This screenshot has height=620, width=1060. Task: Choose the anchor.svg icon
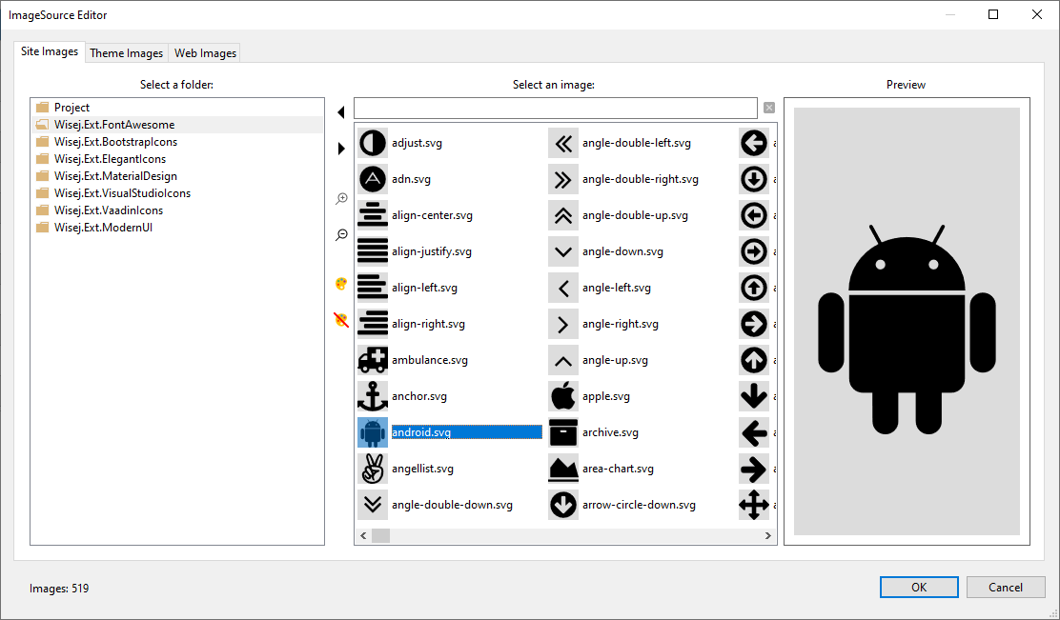(373, 396)
